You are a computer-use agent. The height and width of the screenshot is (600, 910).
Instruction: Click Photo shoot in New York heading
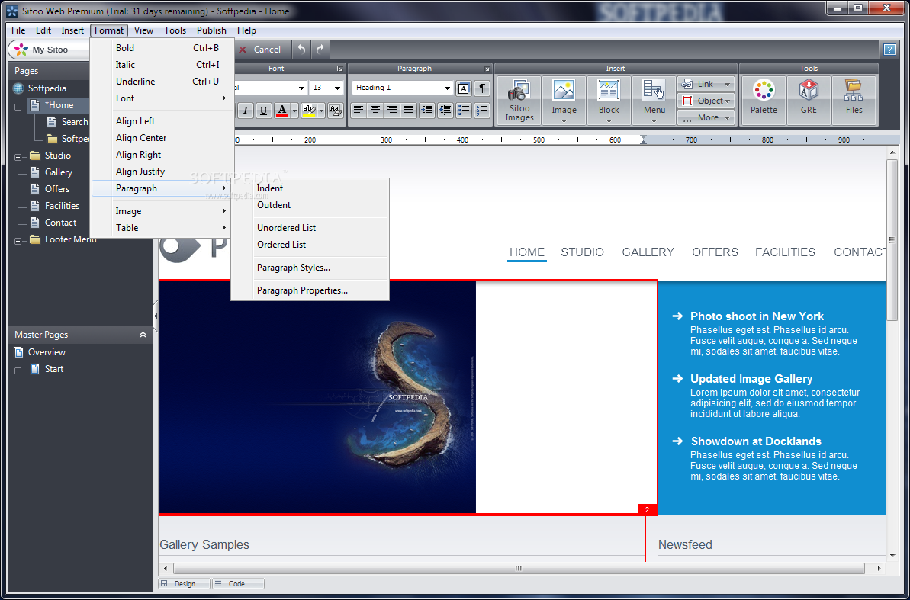pos(757,316)
